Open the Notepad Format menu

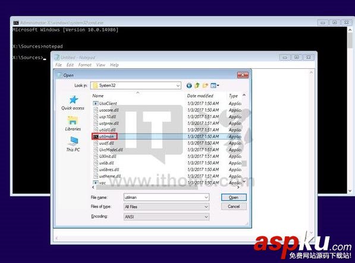point(84,65)
